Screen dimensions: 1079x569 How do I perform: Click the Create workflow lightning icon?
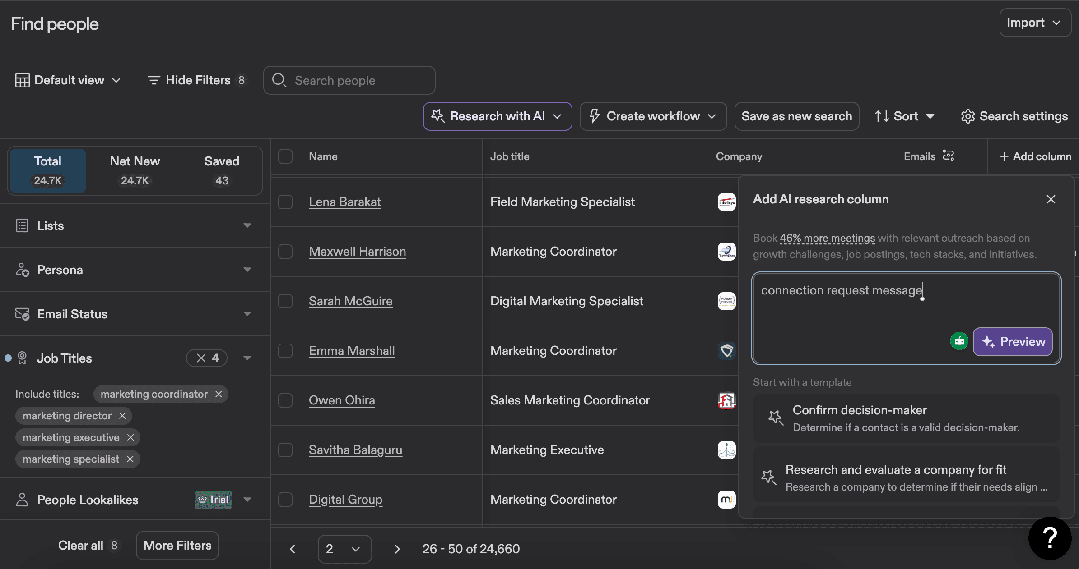click(595, 116)
